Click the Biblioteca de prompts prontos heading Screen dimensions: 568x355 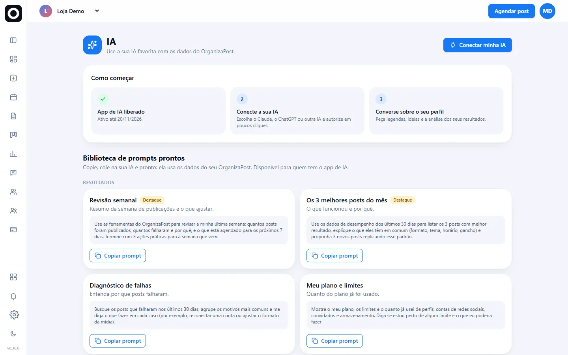click(x=134, y=158)
